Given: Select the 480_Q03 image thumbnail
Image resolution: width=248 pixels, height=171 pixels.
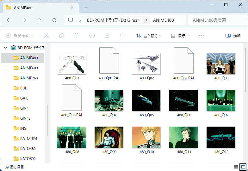Looking at the screenshot, I should [221, 64].
